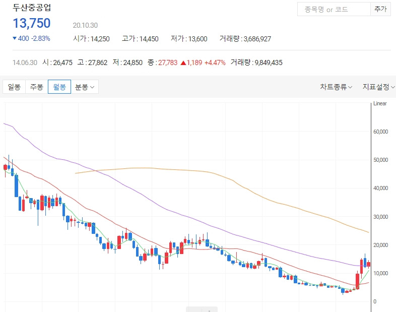Click the 60,000 axis label
Screen dimensions: 396x312
tap(380, 132)
